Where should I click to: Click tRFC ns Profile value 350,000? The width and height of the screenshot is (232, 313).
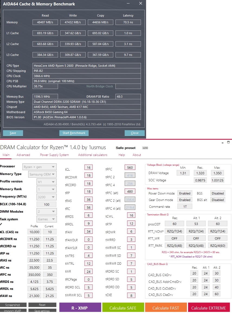[x=34, y=275]
